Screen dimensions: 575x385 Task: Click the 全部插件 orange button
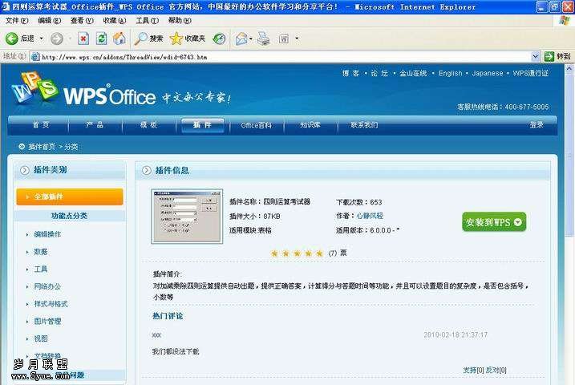coord(70,197)
